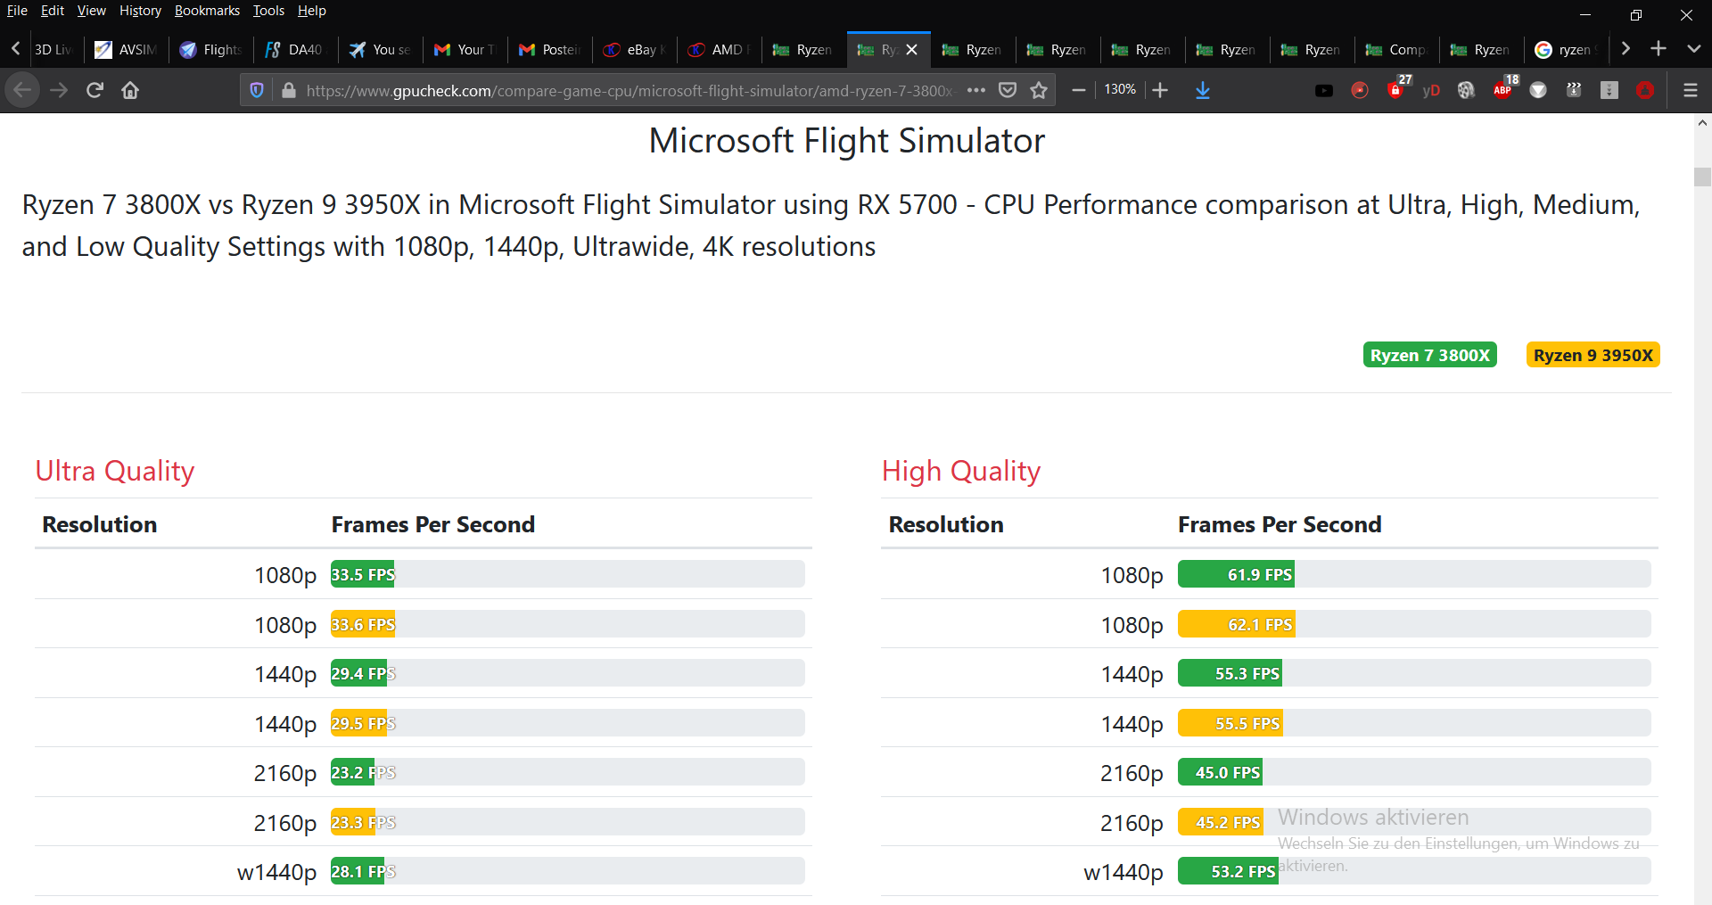The image size is (1712, 905).
Task: Click the forward navigation arrow
Action: tap(59, 90)
